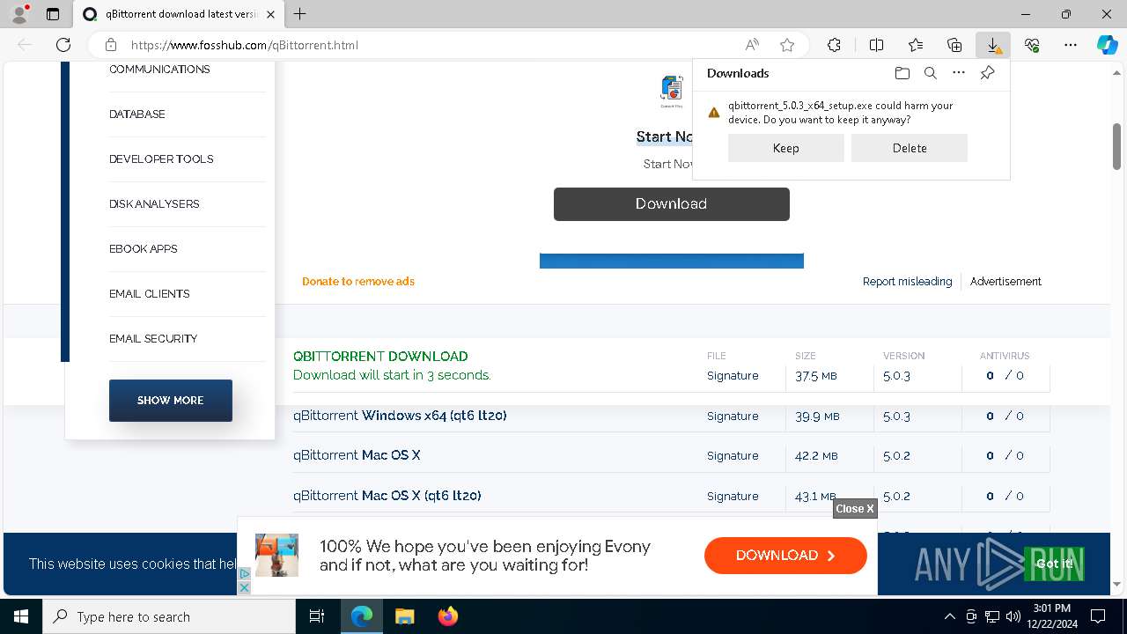Click Report misleading link
This screenshot has width=1127, height=634.
(x=907, y=282)
